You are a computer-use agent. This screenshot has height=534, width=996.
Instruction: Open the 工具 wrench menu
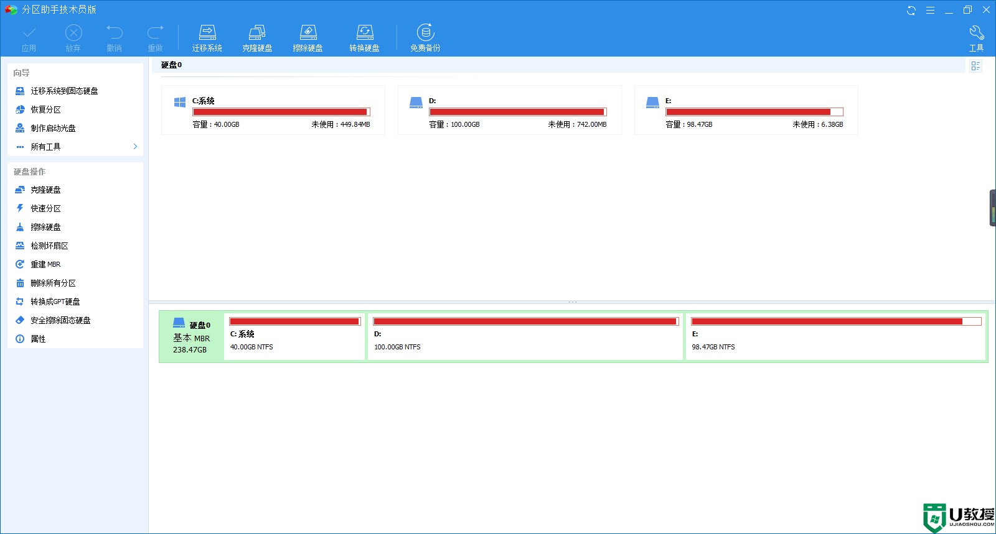pyautogui.click(x=976, y=39)
